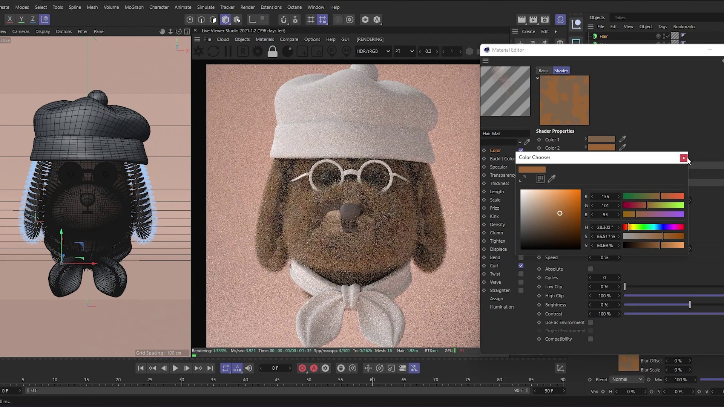The image size is (724, 407).
Task: Click the Brightness slider
Action: (673, 304)
